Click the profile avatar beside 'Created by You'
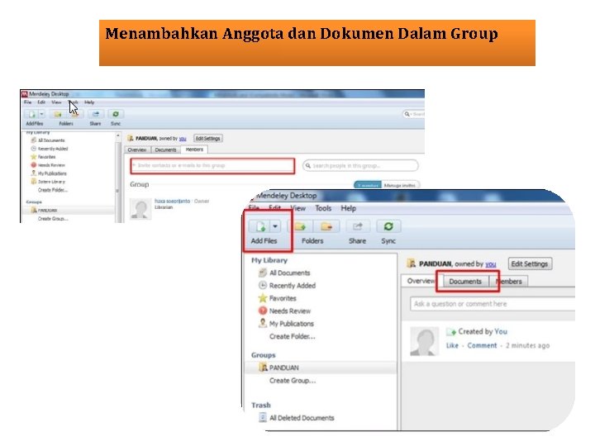This screenshot has width=595, height=446. coord(424,341)
